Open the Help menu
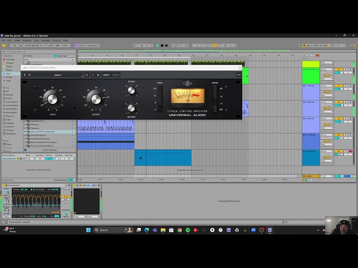Screen dimensions: 358x268 65,40
